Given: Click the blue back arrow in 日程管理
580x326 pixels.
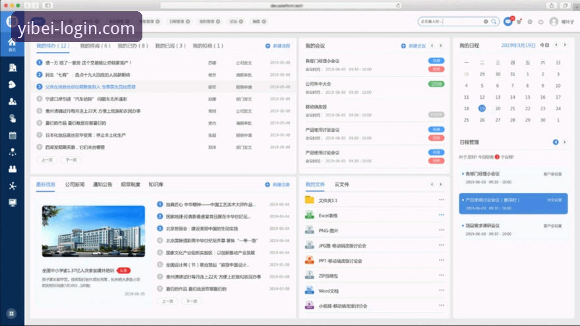Looking at the screenshot, I should pyautogui.click(x=556, y=142).
